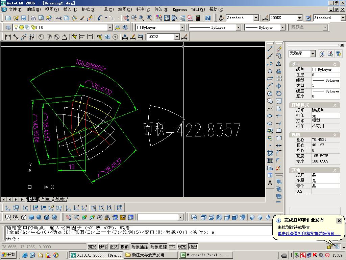This screenshot has height=260, width=346.
Task: Collapse the 打印样式 properties section
Action: 335,105
